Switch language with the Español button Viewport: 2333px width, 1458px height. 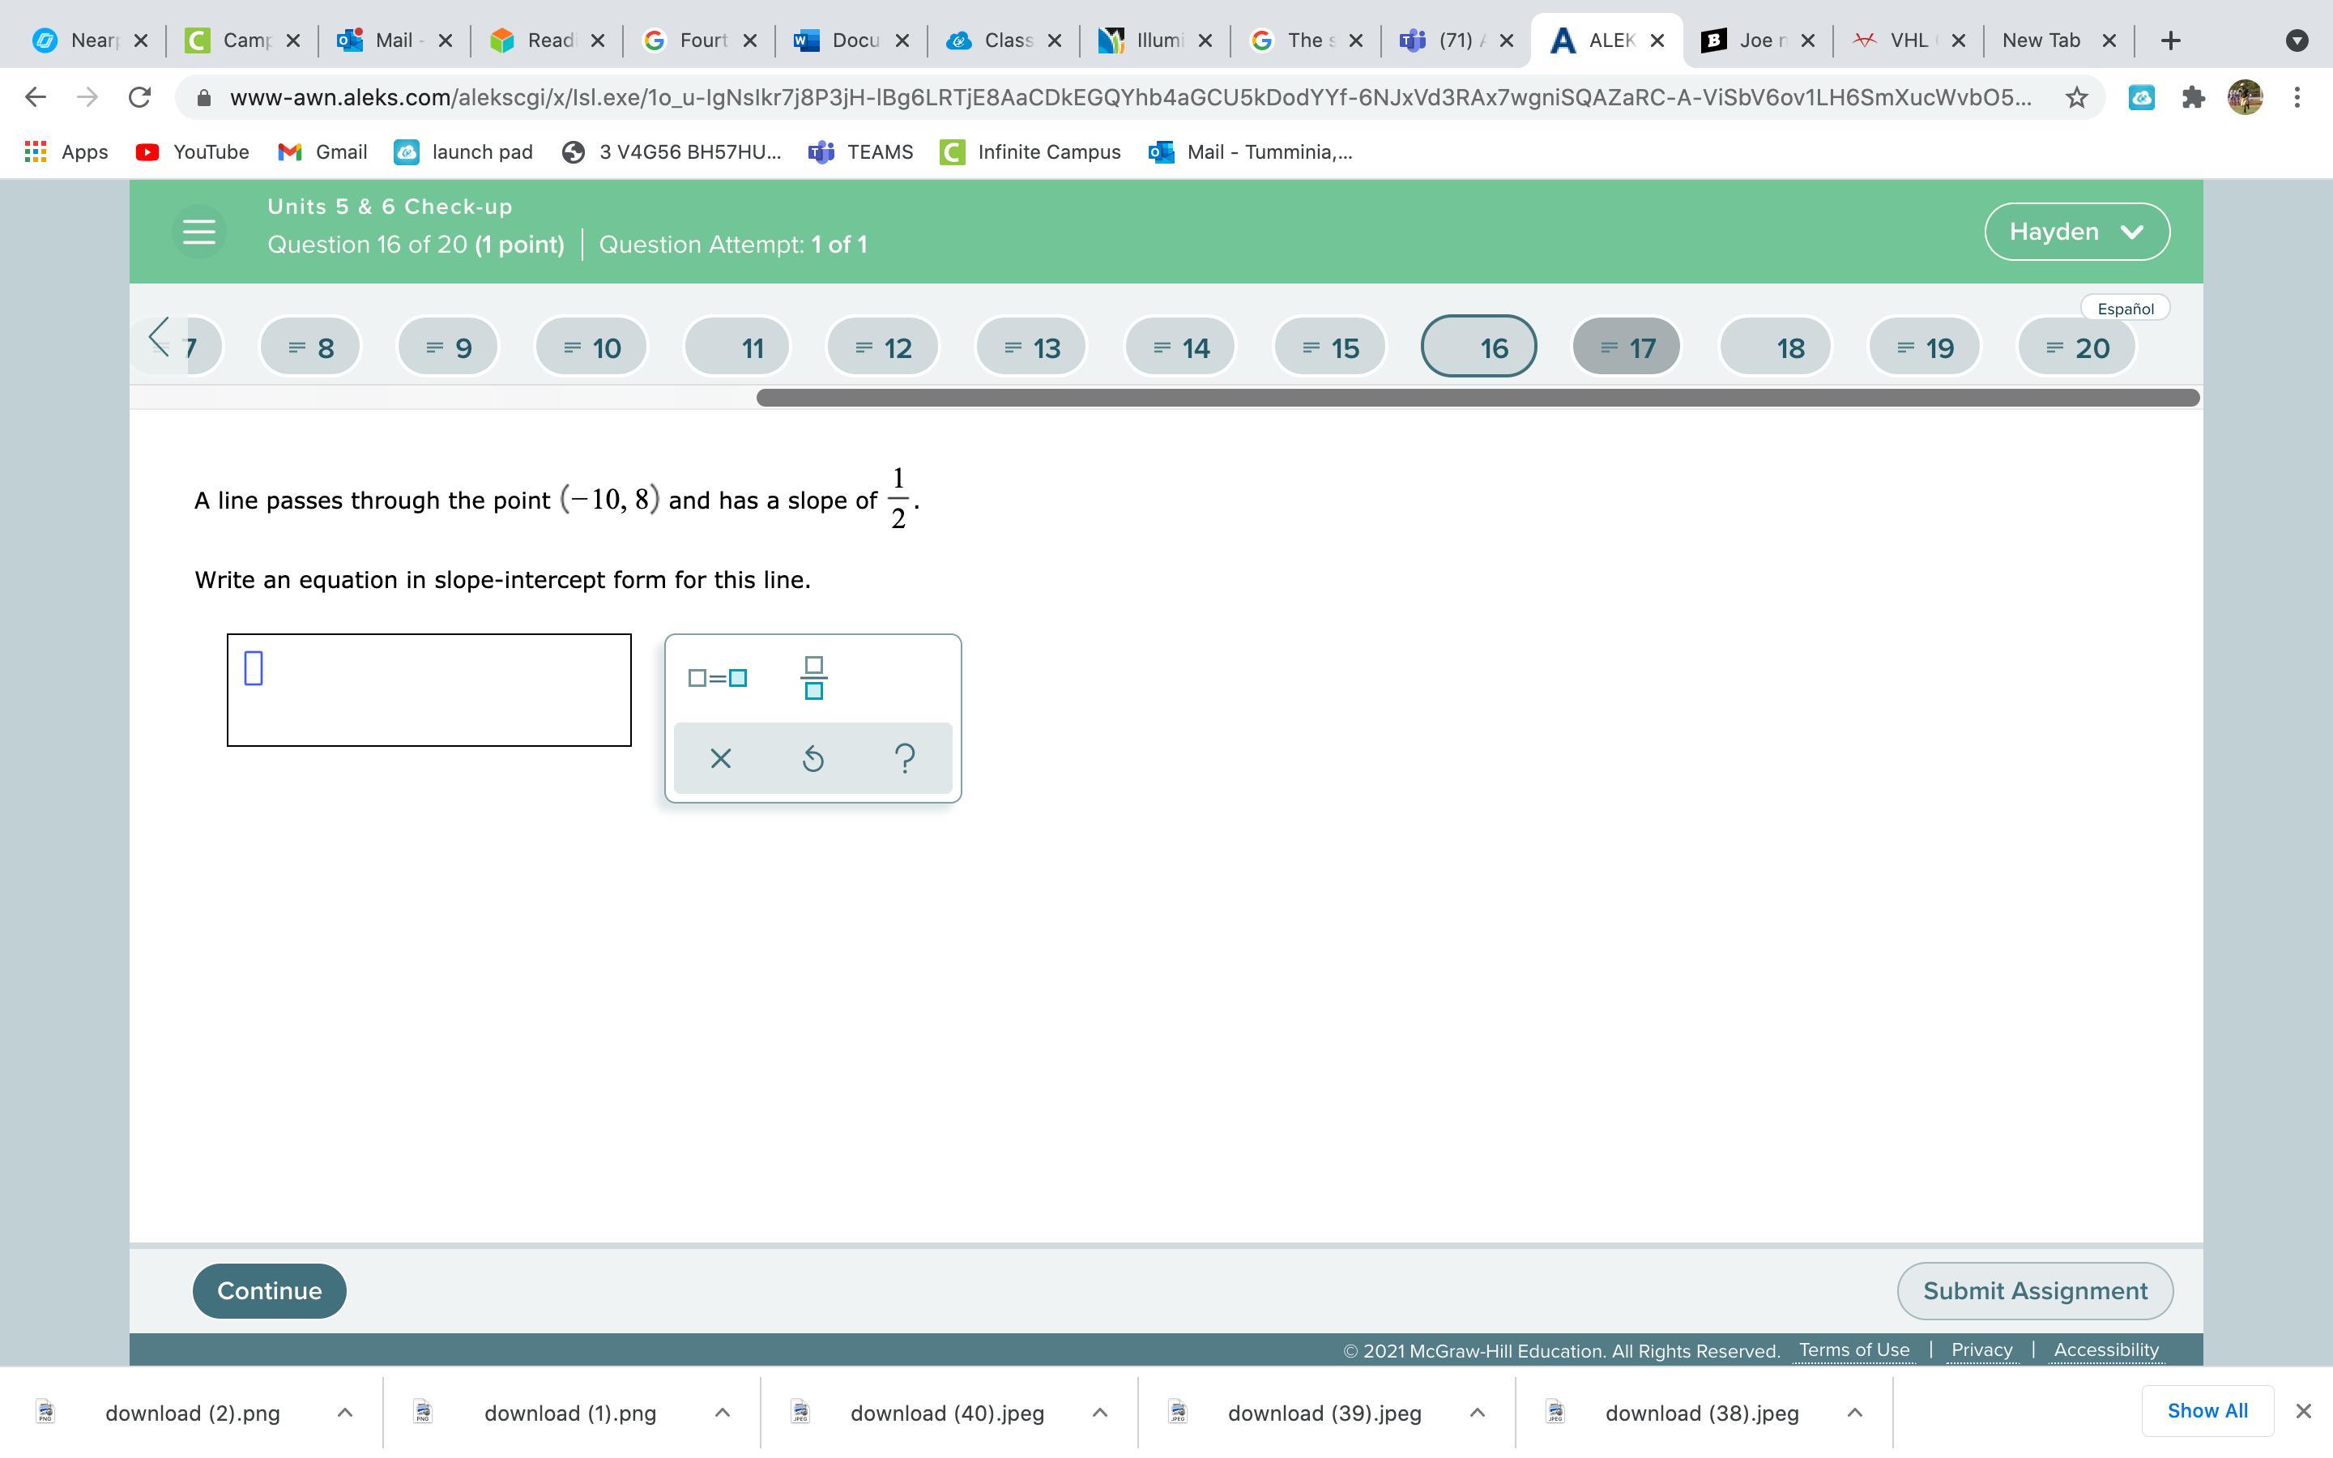pyautogui.click(x=2125, y=309)
